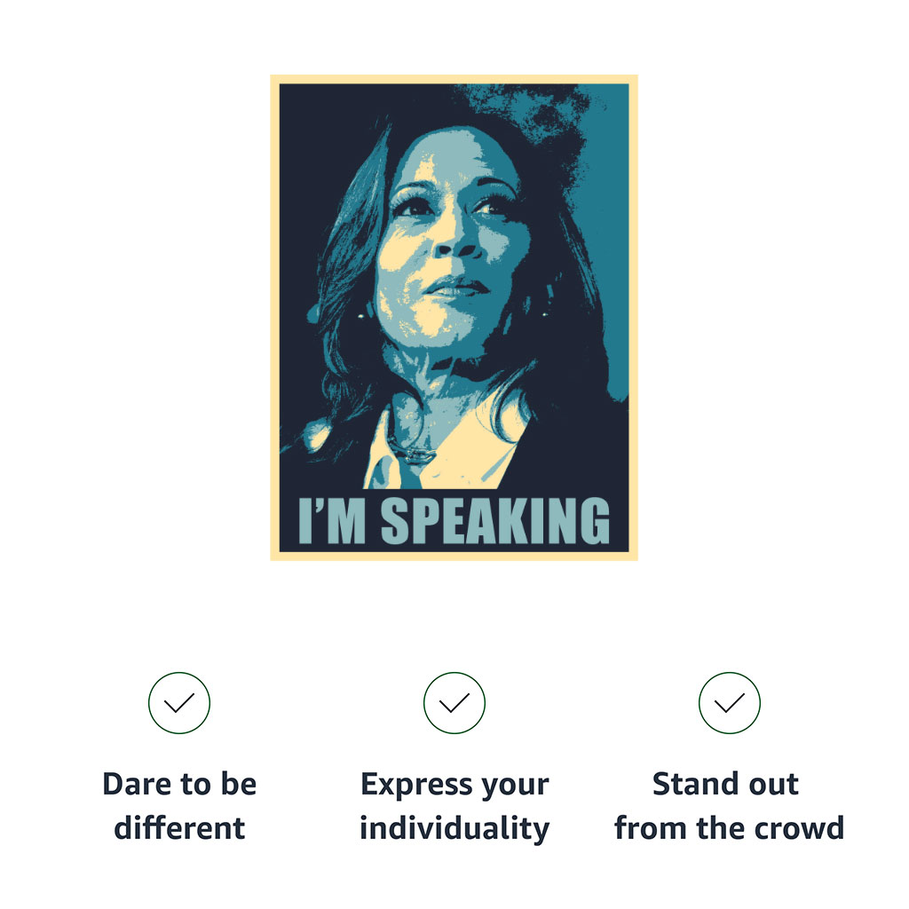Select the word "individuality"
909x909 pixels.
454,829
